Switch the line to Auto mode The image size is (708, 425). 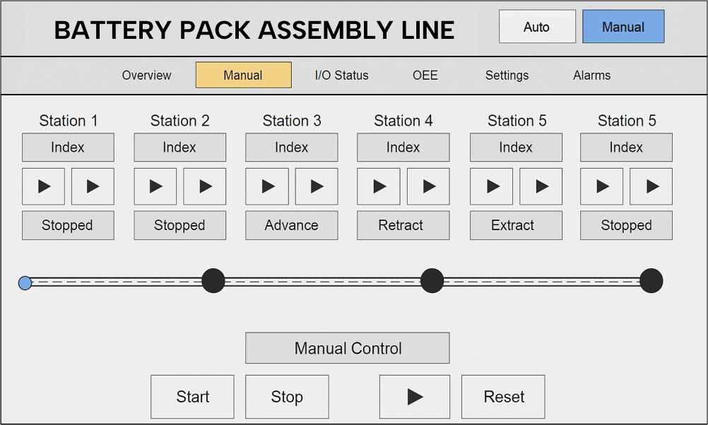(x=537, y=26)
